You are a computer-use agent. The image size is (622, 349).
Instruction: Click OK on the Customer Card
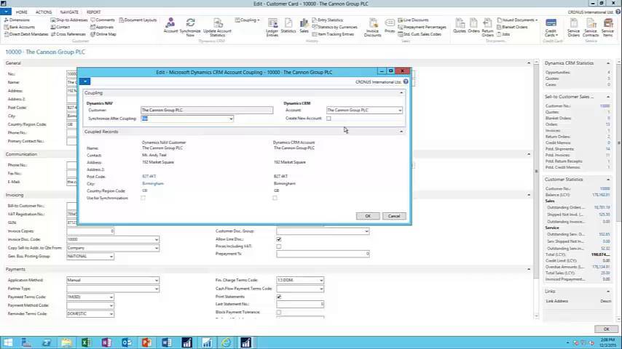tap(606, 329)
